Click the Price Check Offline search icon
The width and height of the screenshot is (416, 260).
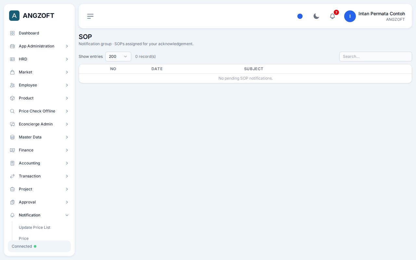point(12,111)
